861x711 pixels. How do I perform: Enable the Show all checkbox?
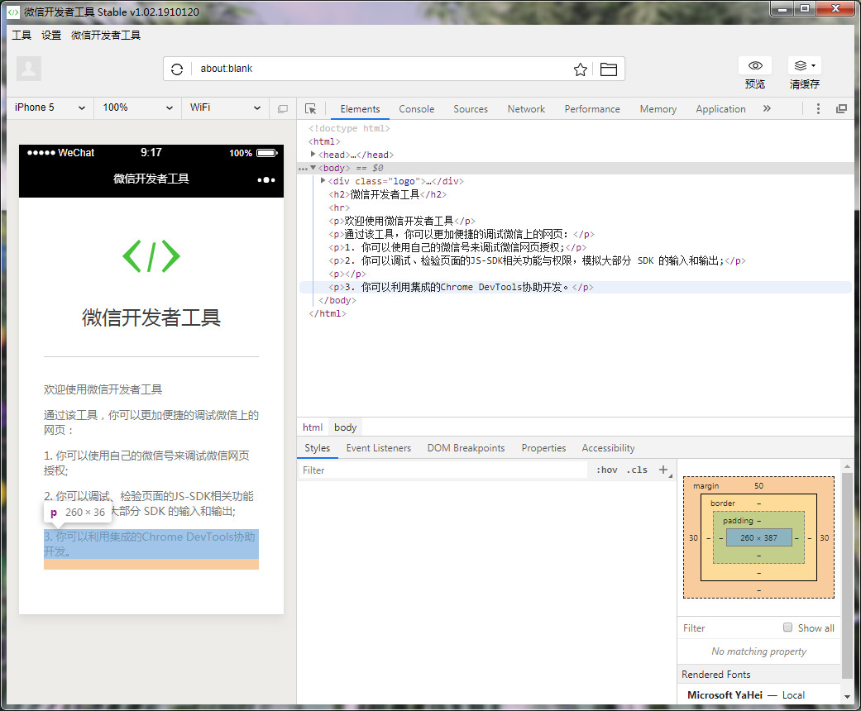pos(788,627)
